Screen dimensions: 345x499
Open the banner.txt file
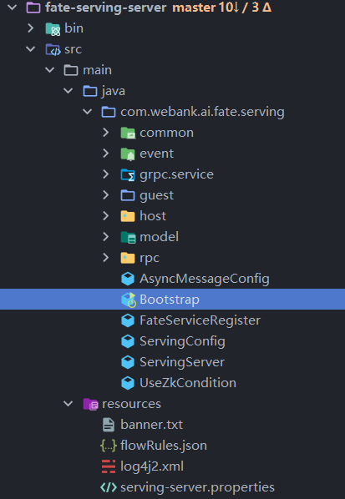tap(152, 425)
